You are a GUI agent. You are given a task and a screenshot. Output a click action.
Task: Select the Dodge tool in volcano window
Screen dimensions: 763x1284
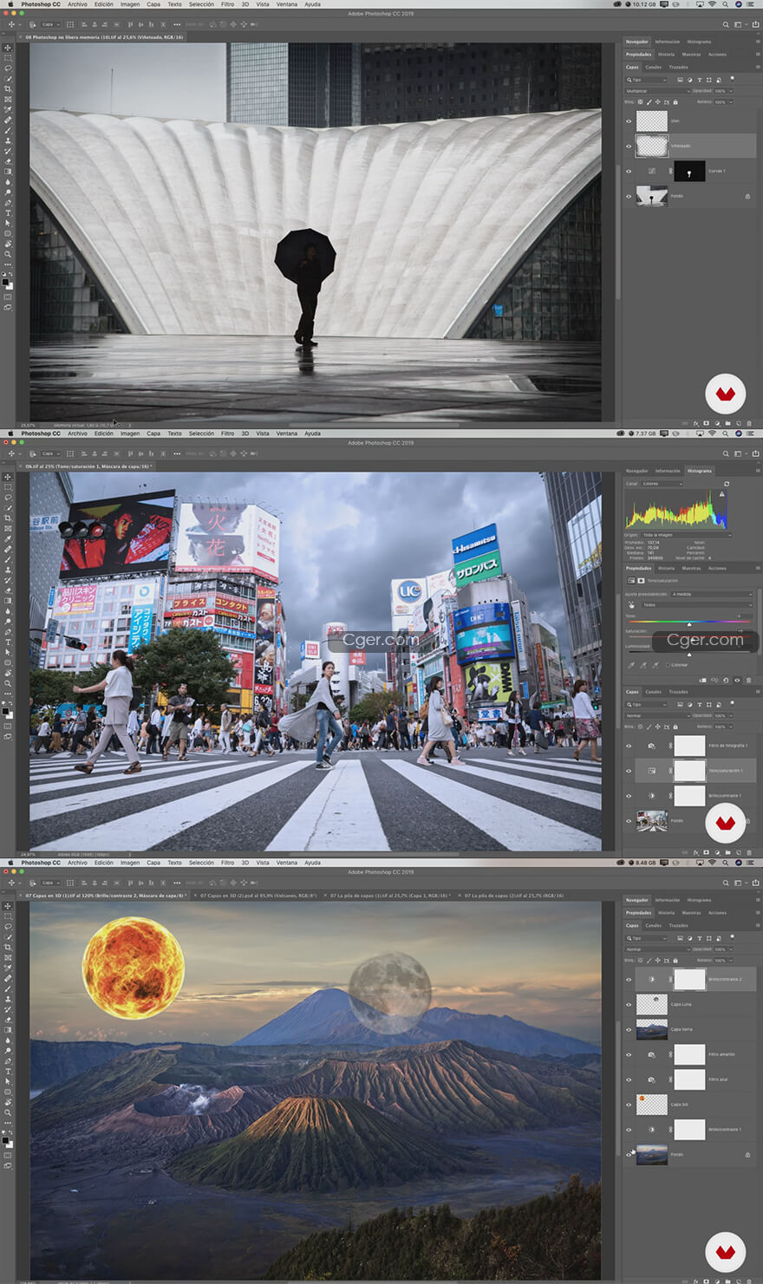8,1051
